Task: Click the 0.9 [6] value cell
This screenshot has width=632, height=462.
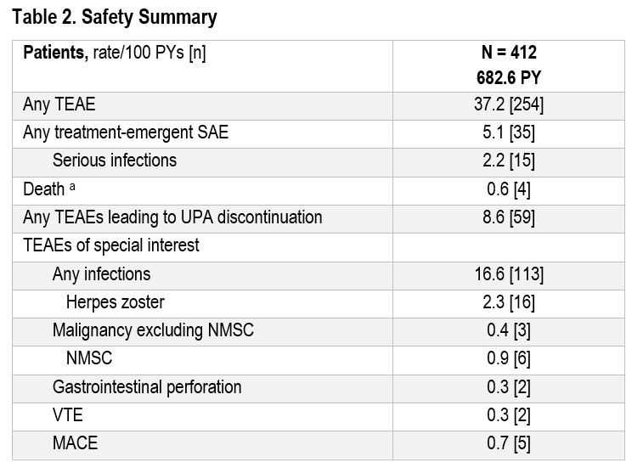Action: (509, 358)
